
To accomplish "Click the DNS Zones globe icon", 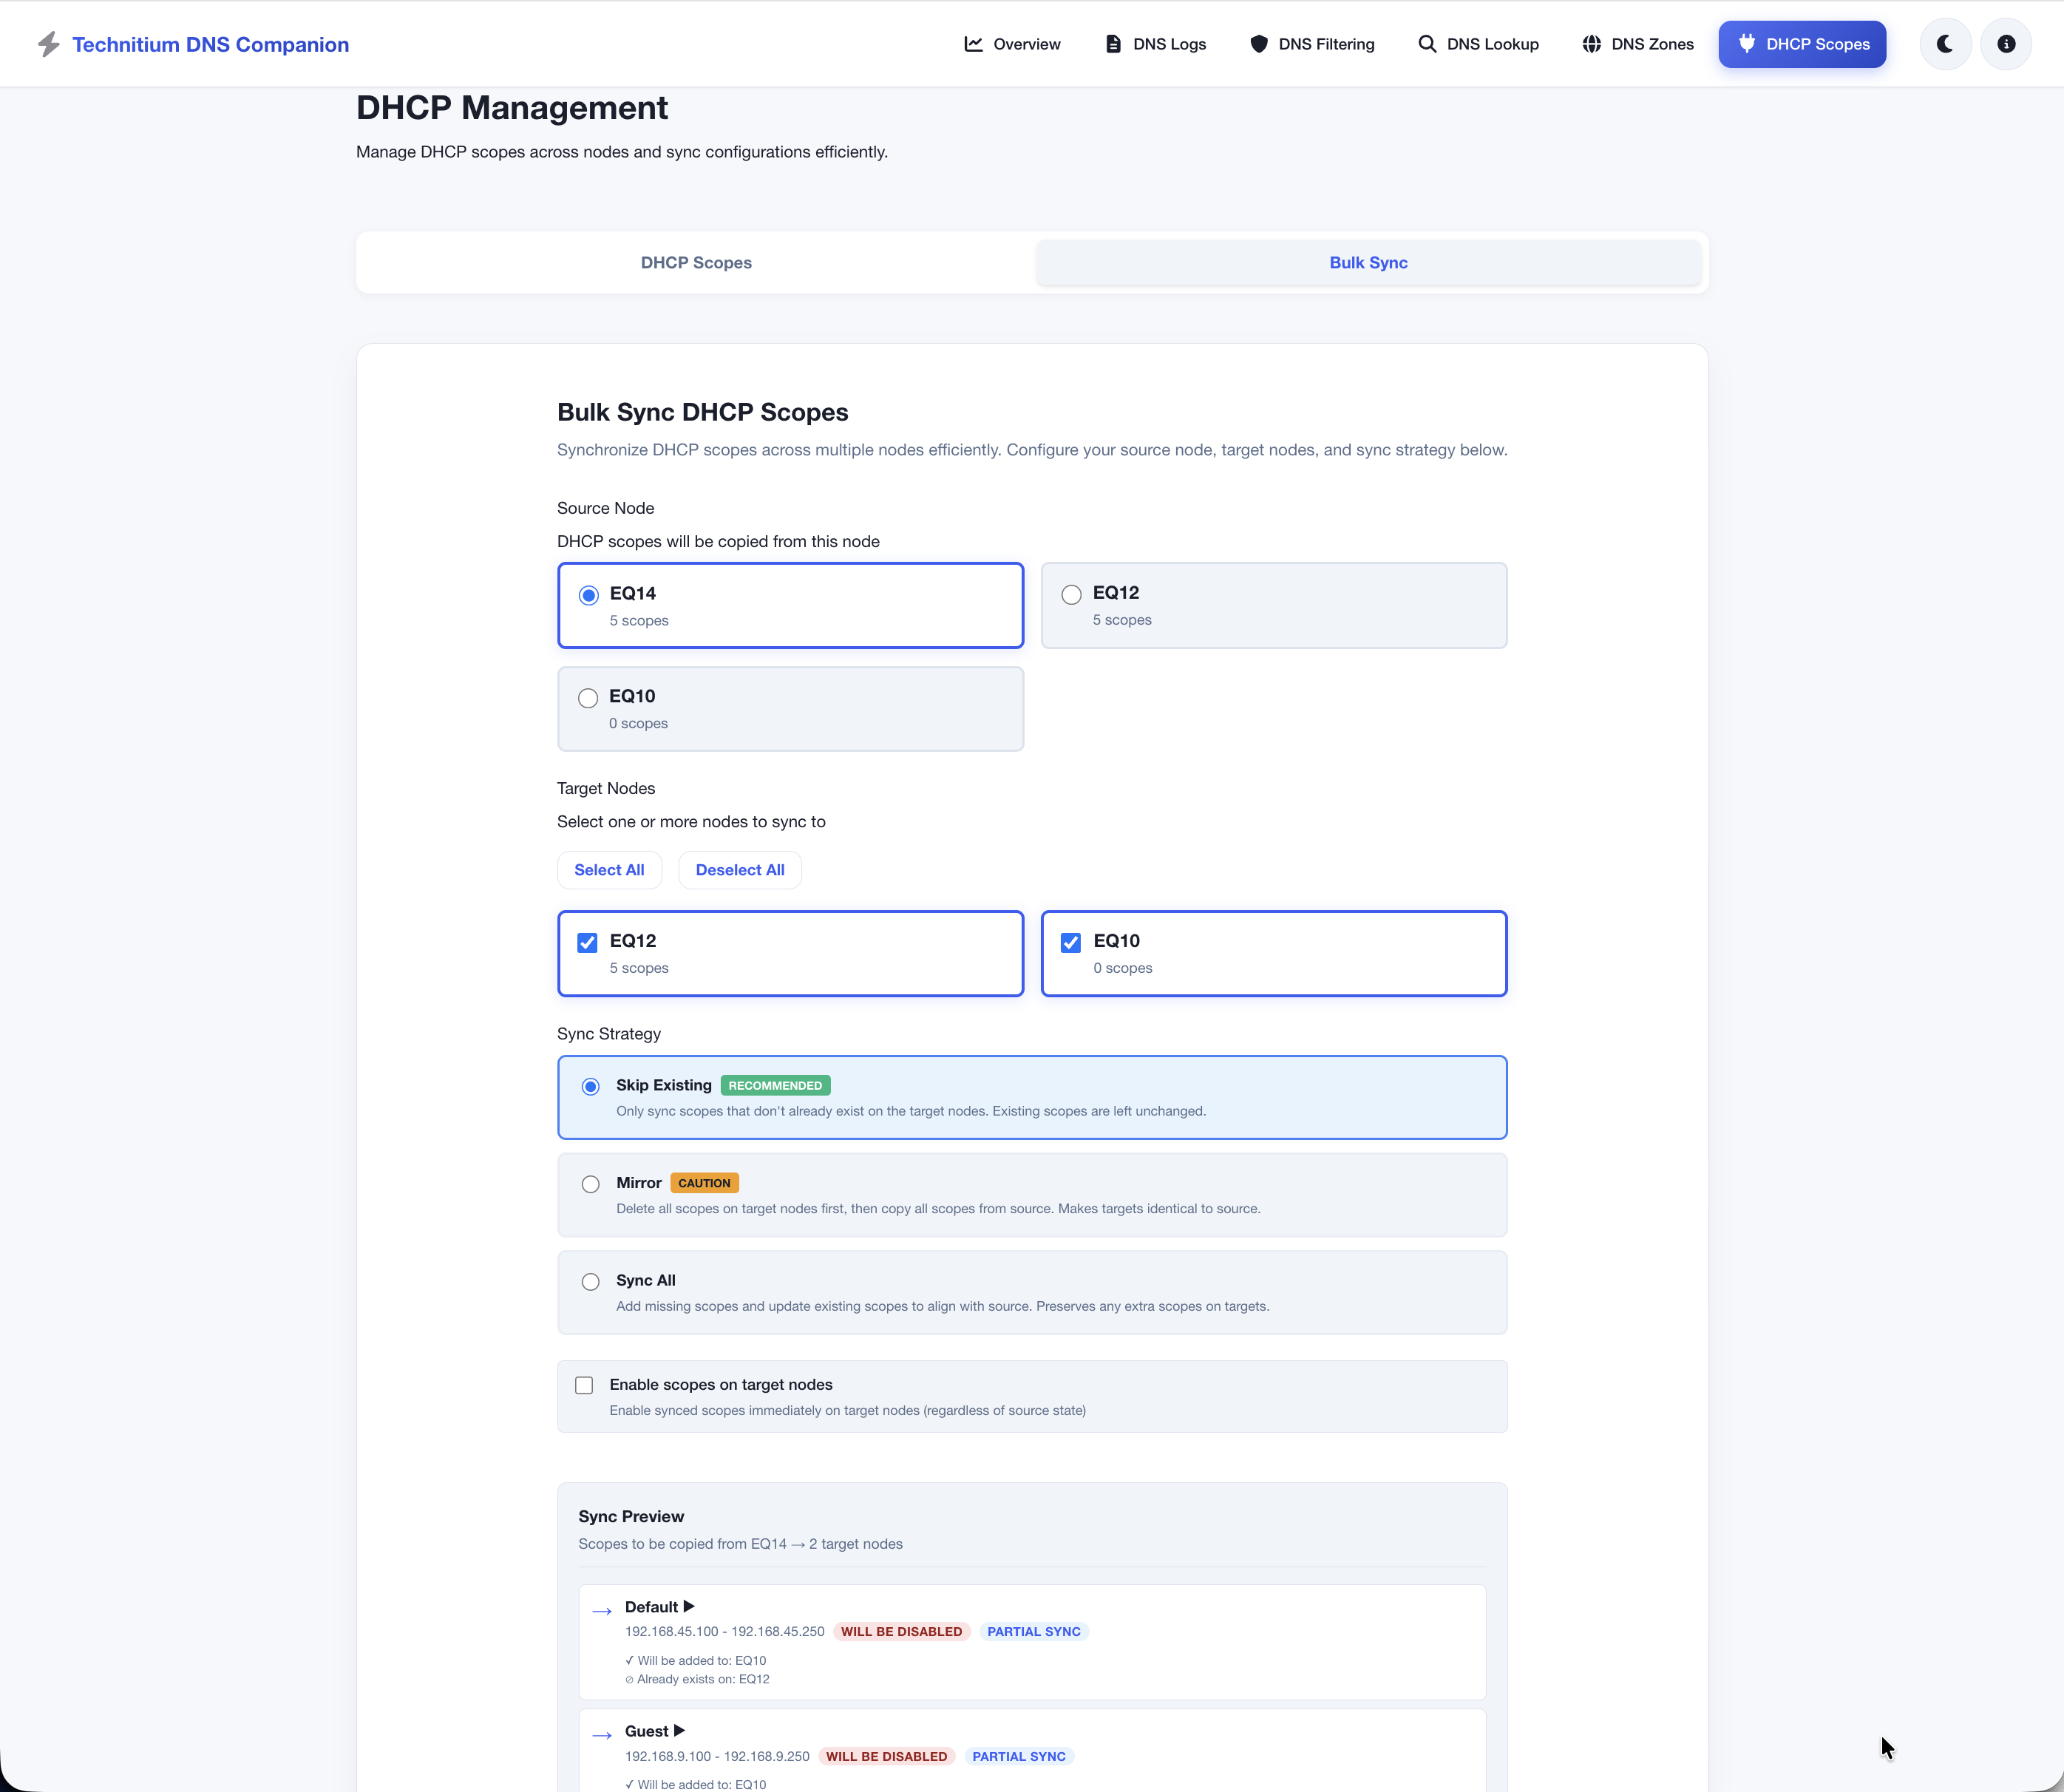I will (1592, 43).
